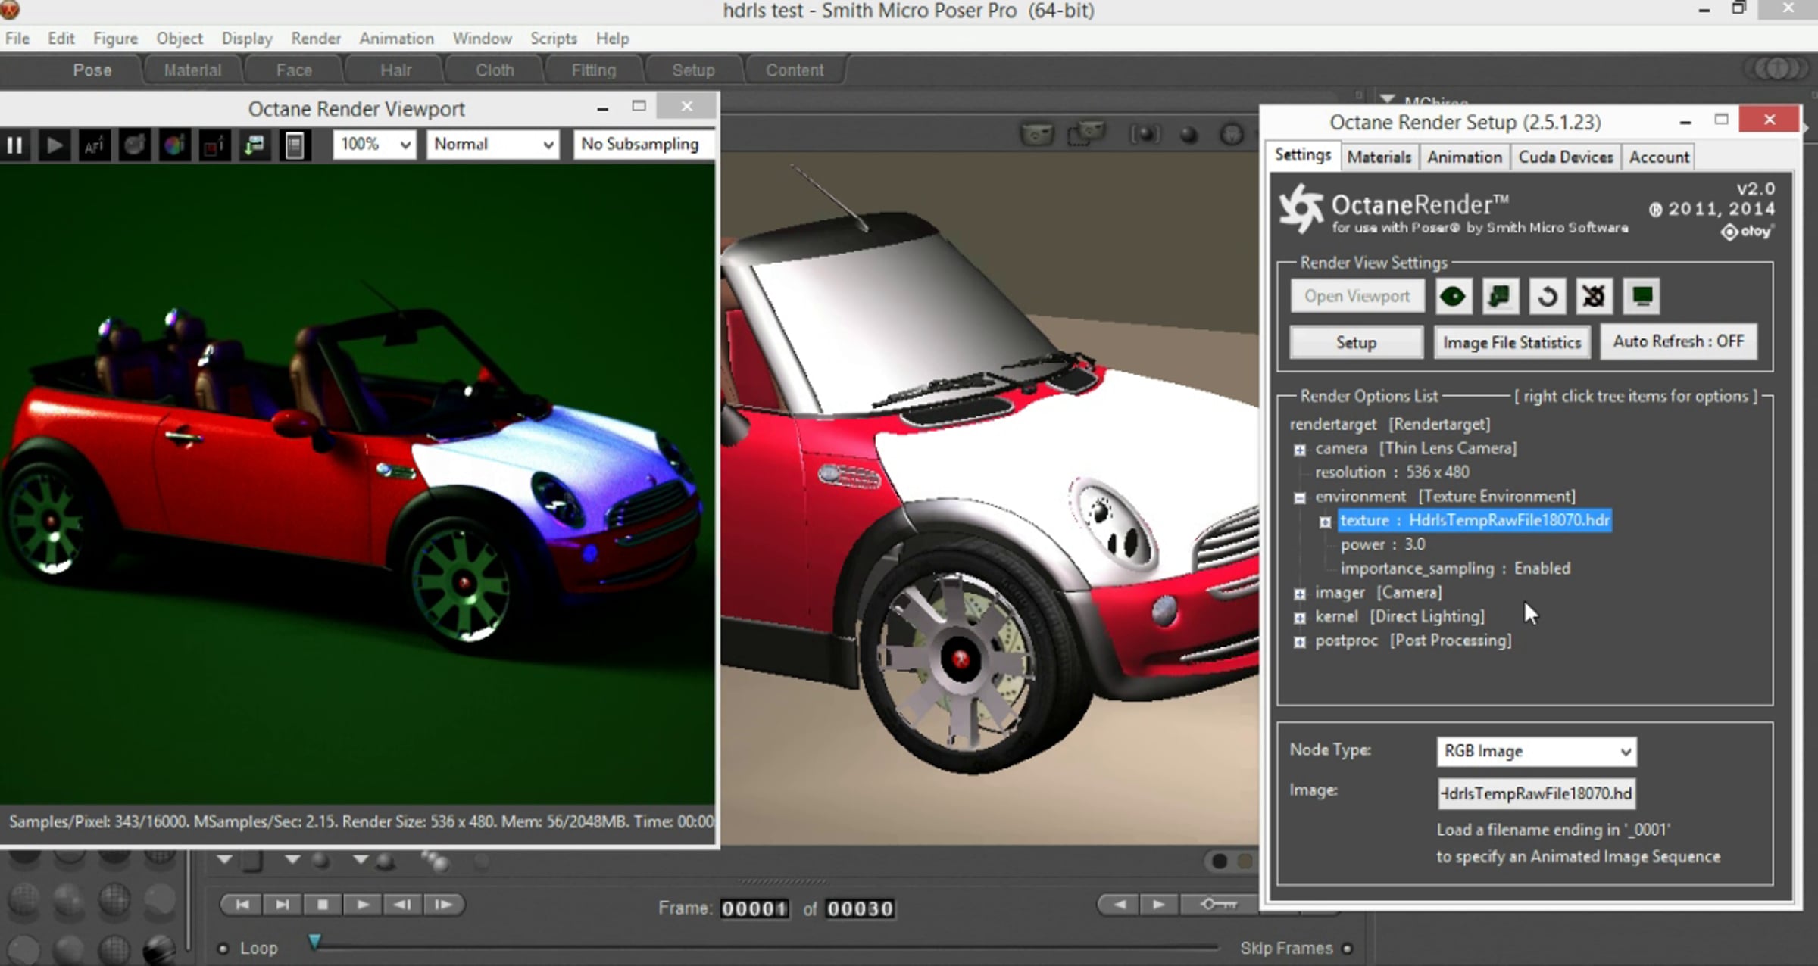Click the color wheel icon in viewport toolbar
1818x966 pixels.
click(174, 145)
